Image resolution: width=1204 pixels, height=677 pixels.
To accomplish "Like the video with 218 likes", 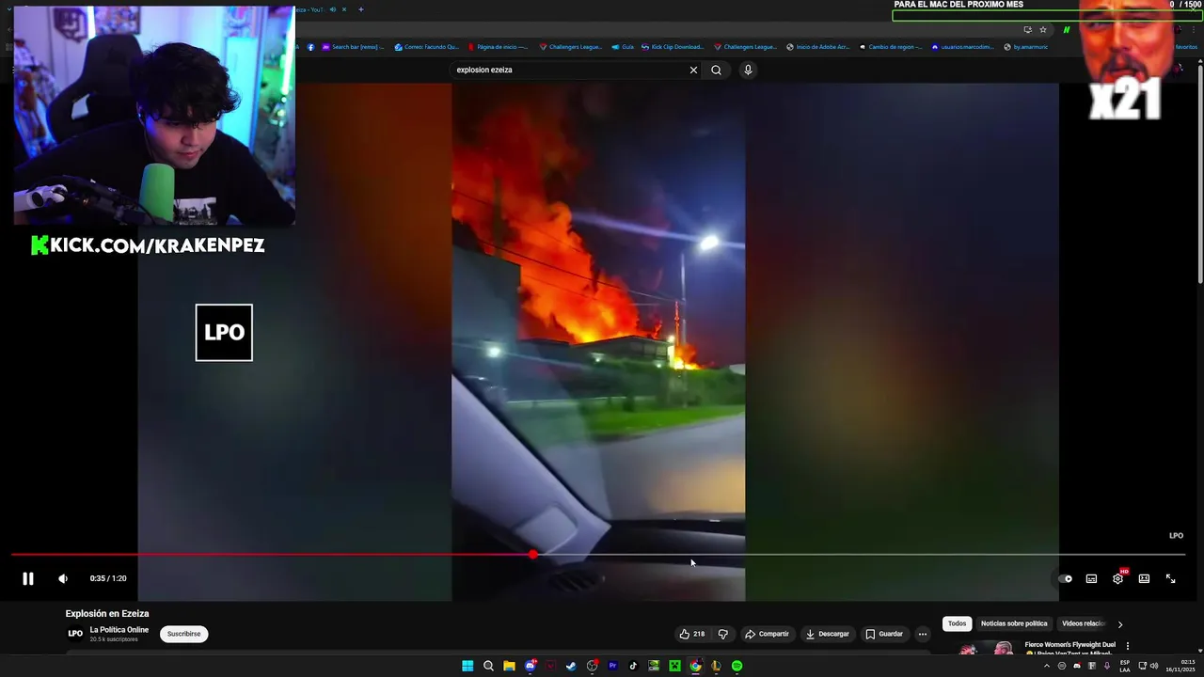I will [x=691, y=634].
